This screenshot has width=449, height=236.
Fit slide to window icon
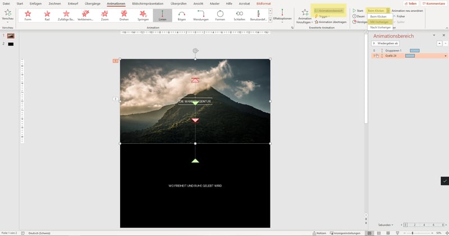447,233
